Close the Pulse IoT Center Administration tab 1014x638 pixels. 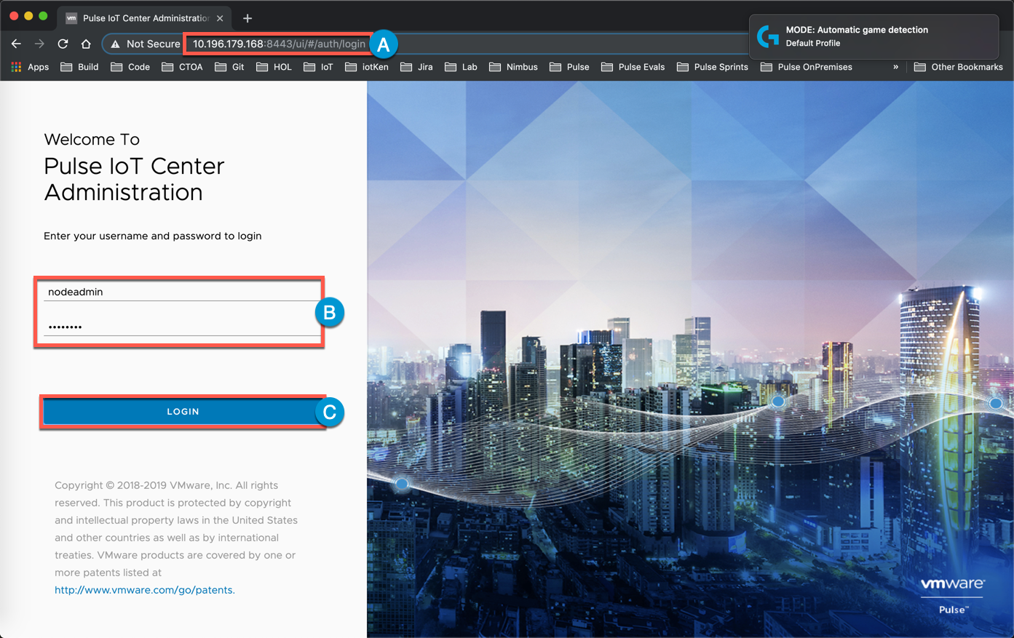point(220,18)
